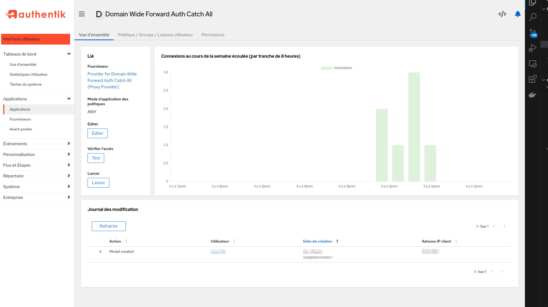The height and width of the screenshot is (307, 548).
Task: Sort table by Action column
Action: click(126, 241)
